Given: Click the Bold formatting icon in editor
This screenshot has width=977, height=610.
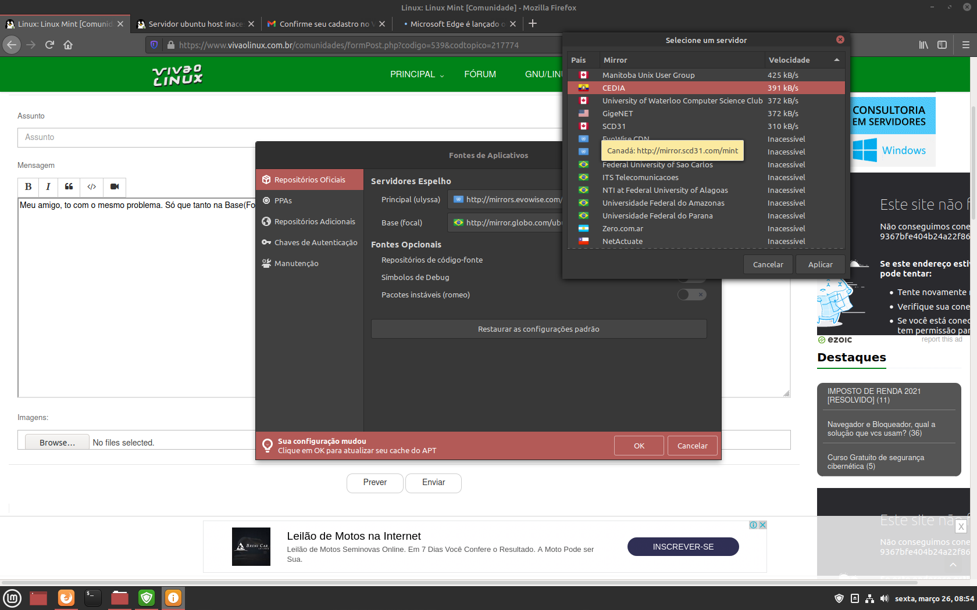Looking at the screenshot, I should 28,186.
